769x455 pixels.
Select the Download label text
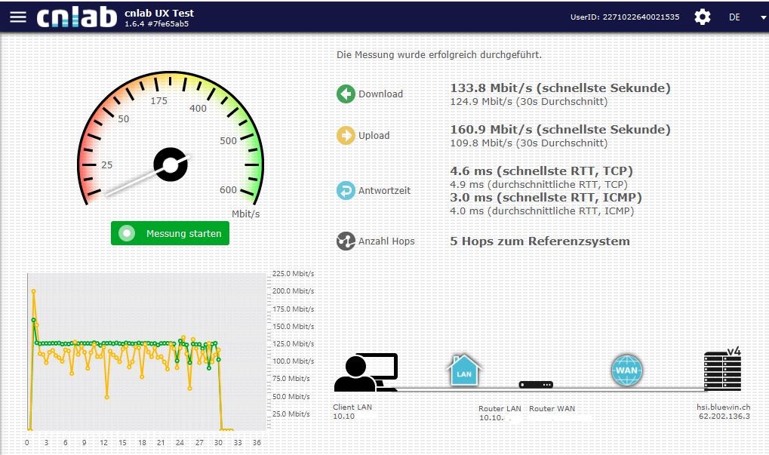[x=380, y=94]
